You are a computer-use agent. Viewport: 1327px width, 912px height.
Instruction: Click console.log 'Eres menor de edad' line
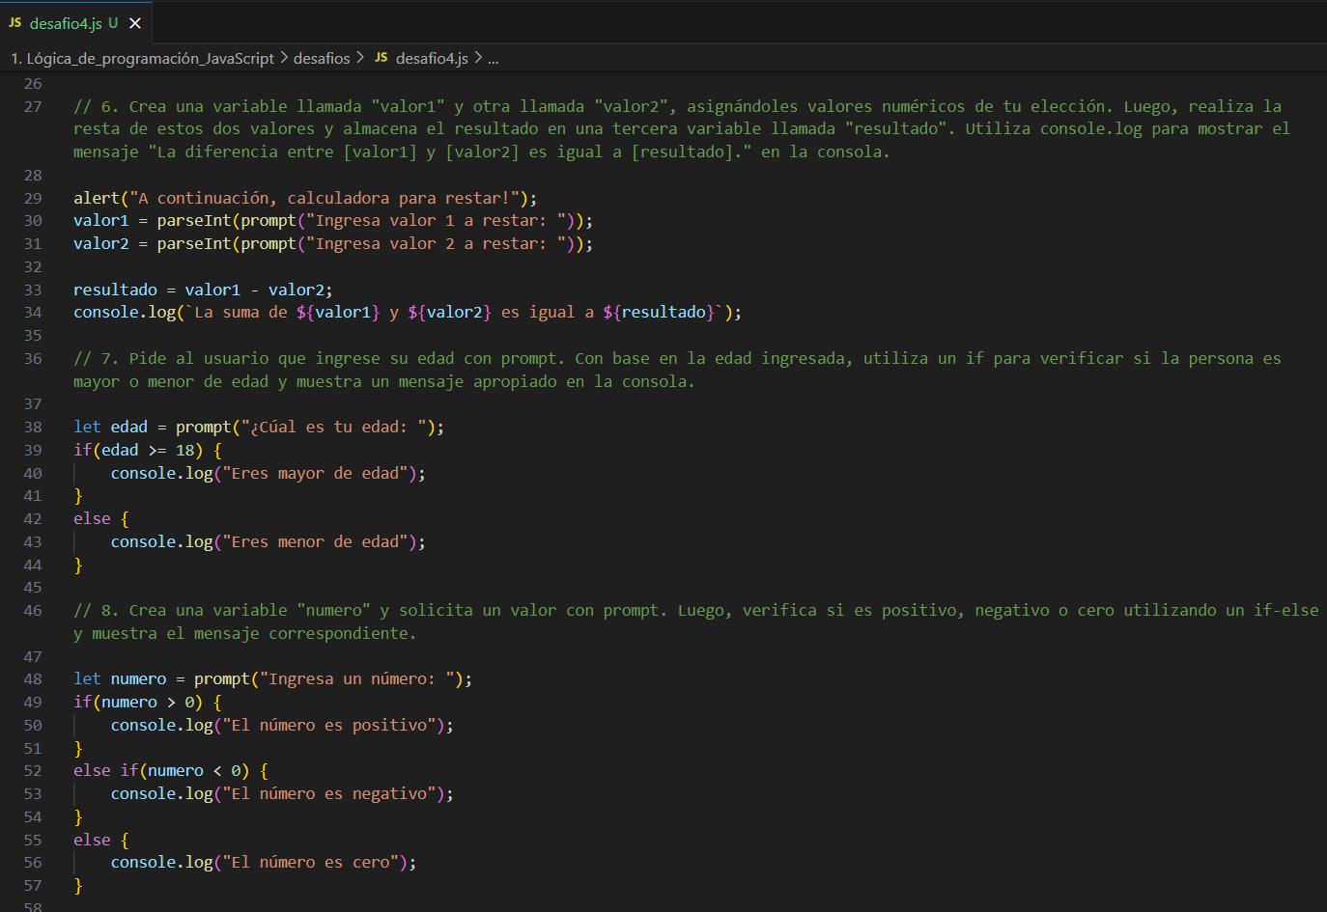pyautogui.click(x=268, y=541)
